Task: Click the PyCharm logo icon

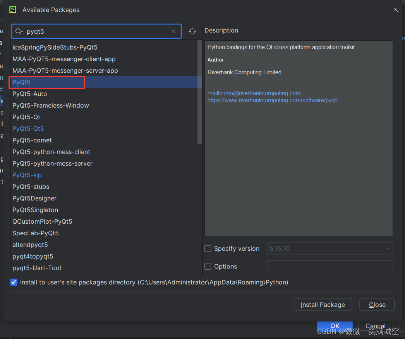Action: point(13,10)
